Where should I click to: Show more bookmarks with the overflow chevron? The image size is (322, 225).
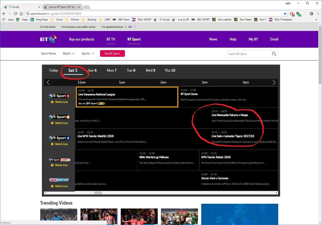coord(316,20)
